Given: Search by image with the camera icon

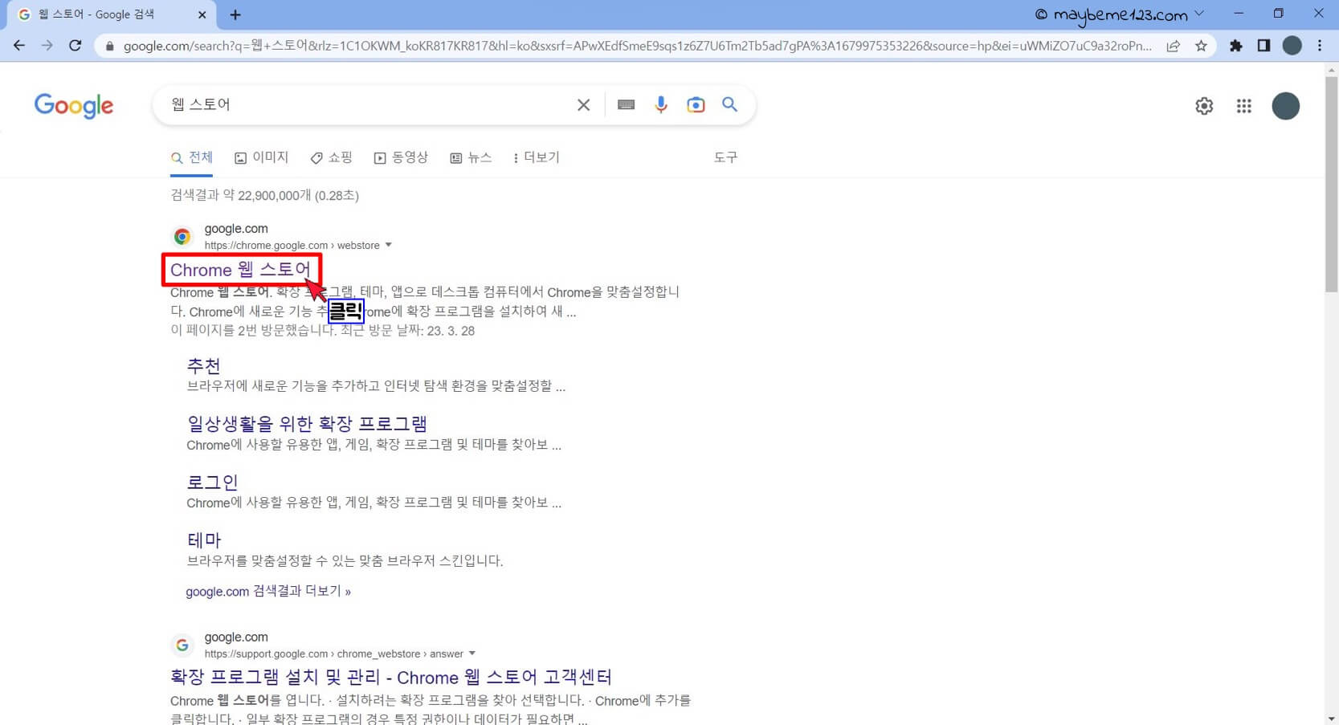Looking at the screenshot, I should [696, 104].
